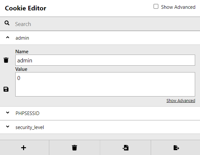Viewport: 200px width, 155px height.
Task: Delete all cookies using the bottom toolbar trash icon
Action: tap(74, 148)
